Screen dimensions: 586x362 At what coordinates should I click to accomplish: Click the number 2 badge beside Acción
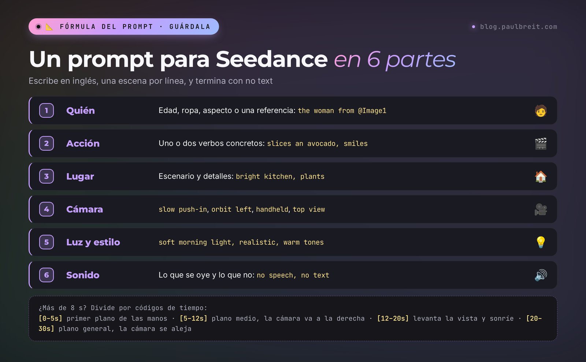tap(47, 143)
